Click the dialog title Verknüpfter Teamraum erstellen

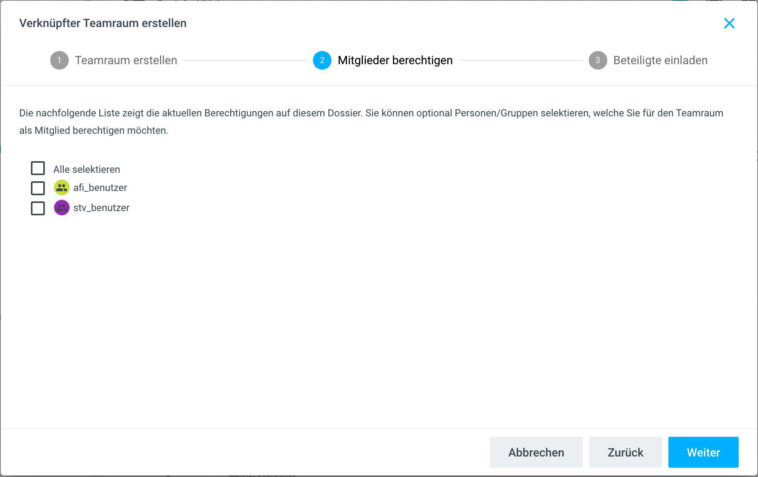(x=103, y=23)
